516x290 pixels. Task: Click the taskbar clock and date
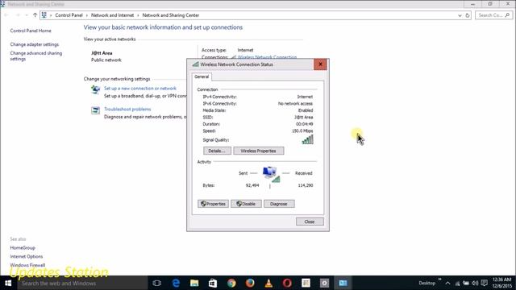[x=502, y=283]
